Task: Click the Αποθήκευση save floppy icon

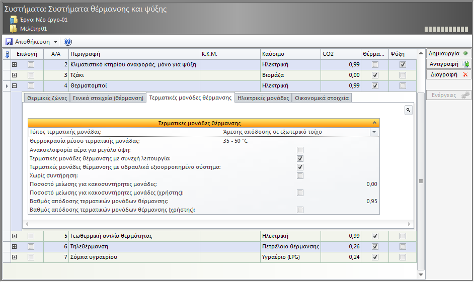Action: click(9, 42)
